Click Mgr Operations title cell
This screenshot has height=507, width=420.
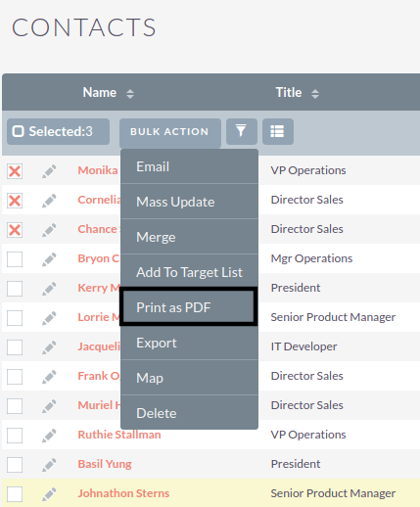click(x=311, y=258)
